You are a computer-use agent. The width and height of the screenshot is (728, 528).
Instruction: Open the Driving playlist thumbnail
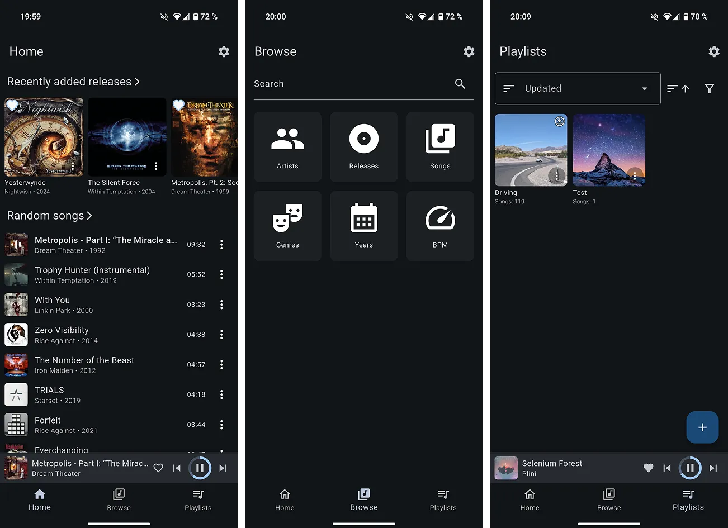coord(530,150)
